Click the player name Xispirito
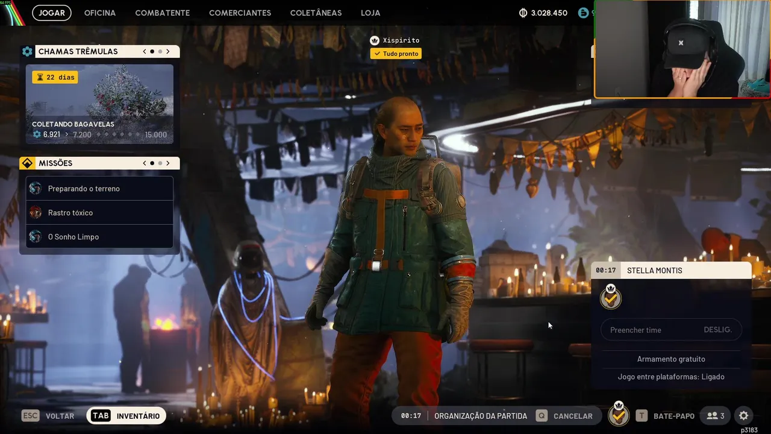771x434 pixels. coord(401,40)
